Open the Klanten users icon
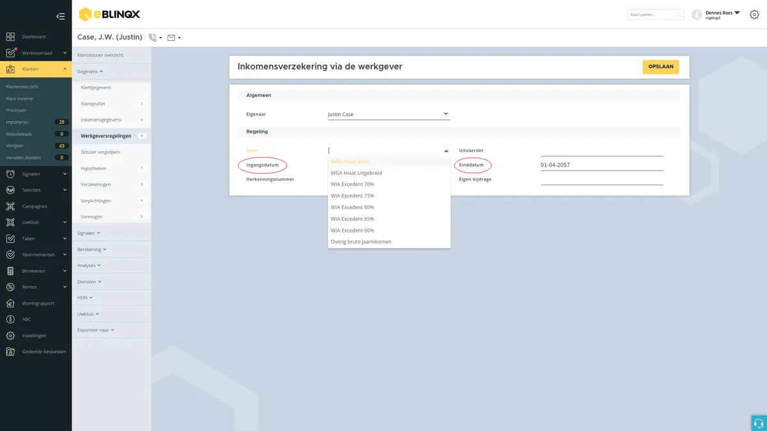 coord(10,69)
